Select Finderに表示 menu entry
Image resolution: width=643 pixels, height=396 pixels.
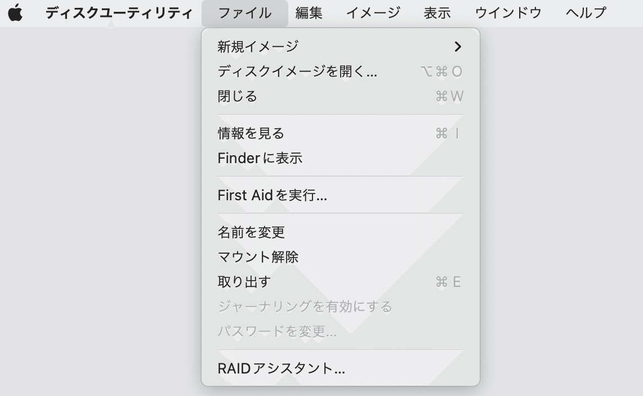260,158
